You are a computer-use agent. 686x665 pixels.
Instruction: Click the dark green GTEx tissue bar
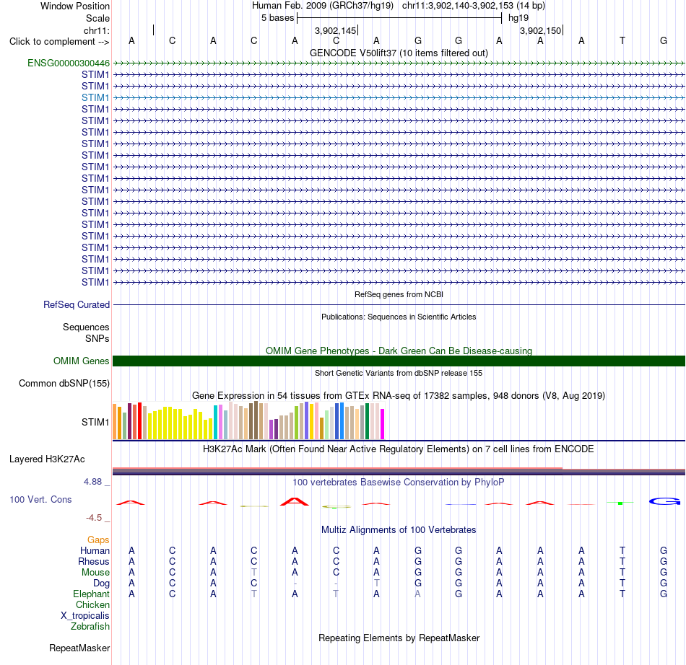(x=367, y=421)
